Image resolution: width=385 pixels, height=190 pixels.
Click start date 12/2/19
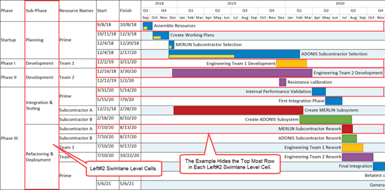pos(105,62)
